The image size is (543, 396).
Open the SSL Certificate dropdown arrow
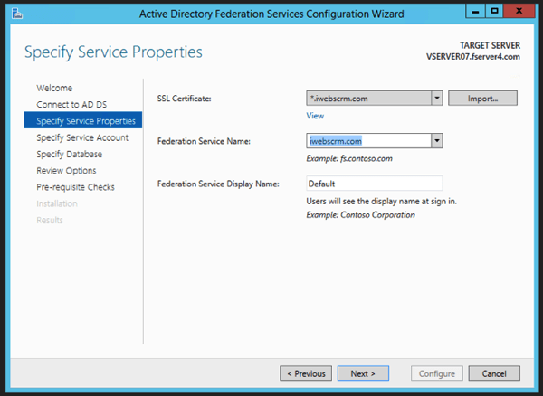coord(437,99)
